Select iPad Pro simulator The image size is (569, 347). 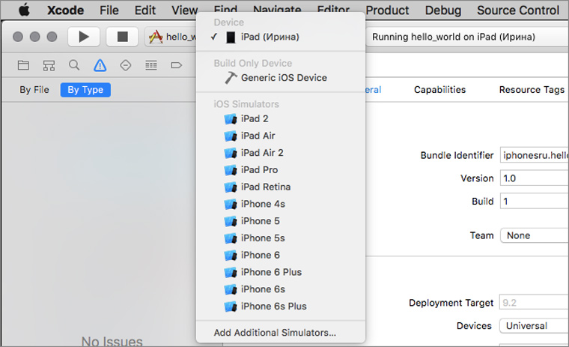coord(281,170)
